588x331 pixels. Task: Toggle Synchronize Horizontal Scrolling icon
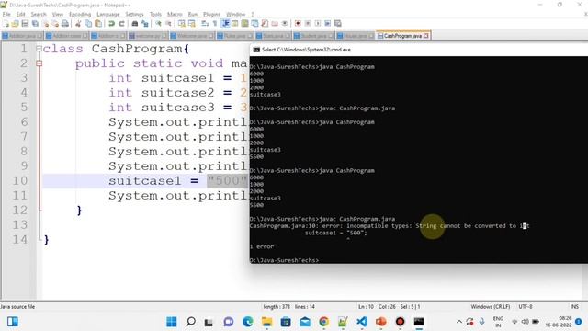point(192,23)
